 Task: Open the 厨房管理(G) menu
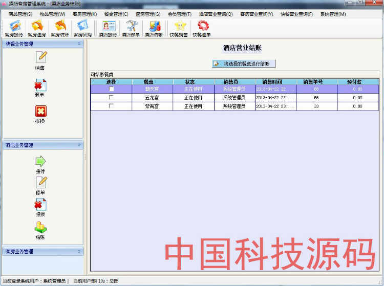148,14
